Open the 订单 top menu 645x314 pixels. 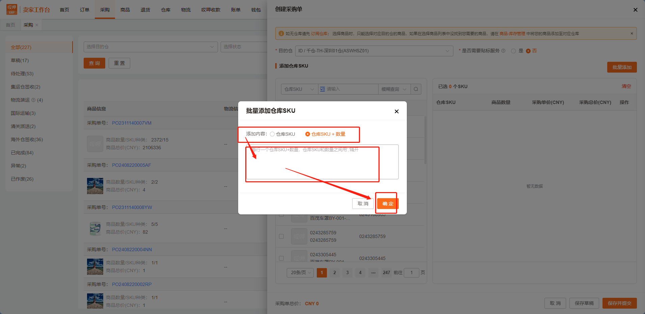(x=85, y=10)
